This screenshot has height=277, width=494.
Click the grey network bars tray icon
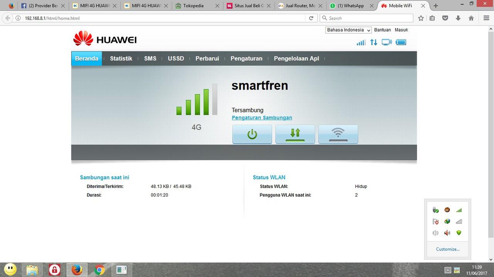pos(459,222)
